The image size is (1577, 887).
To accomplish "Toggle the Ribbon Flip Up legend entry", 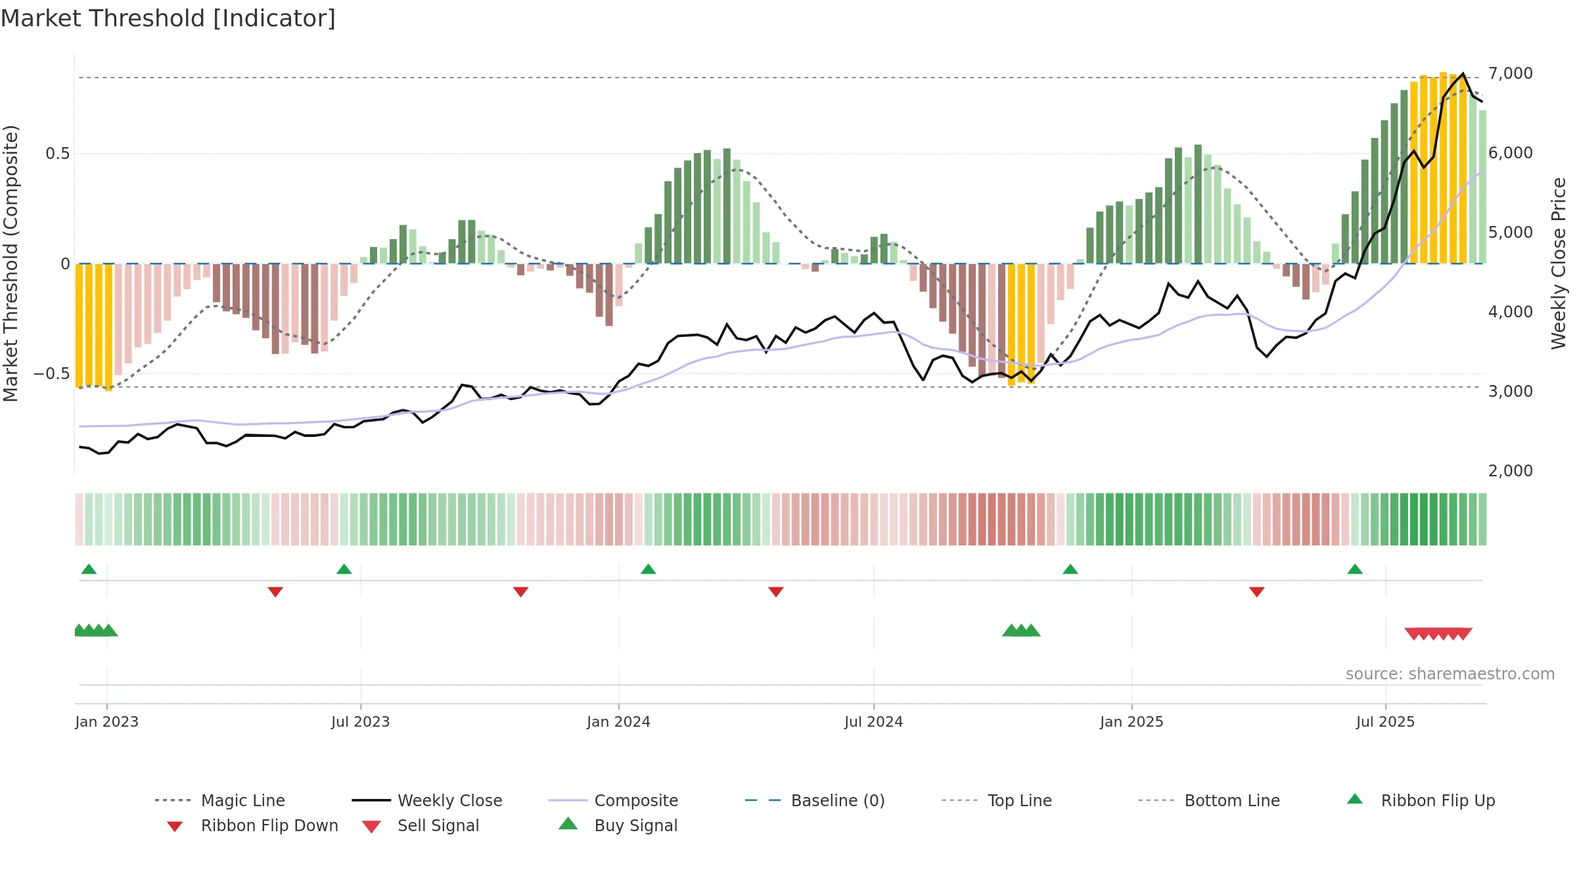I will pyautogui.click(x=1421, y=800).
